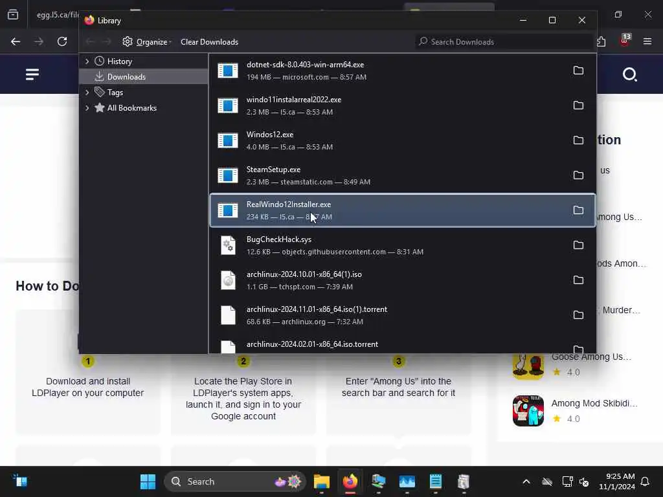Open Among Mod Skibidi app thumbnail
663x497 pixels.
coord(528,411)
